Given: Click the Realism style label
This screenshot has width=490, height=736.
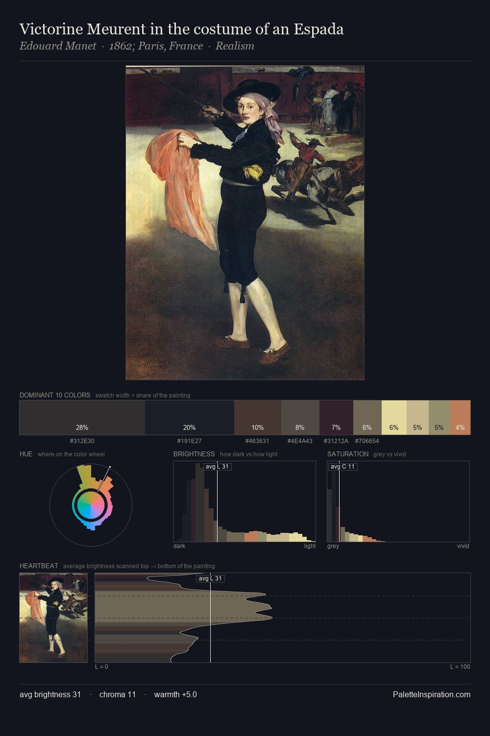Looking at the screenshot, I should [x=235, y=46].
